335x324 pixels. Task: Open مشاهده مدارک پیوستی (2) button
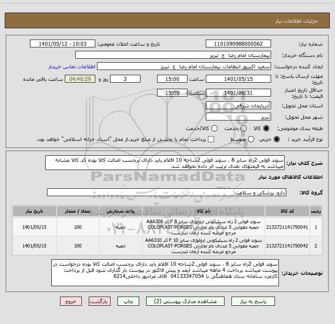pyautogui.click(x=185, y=301)
